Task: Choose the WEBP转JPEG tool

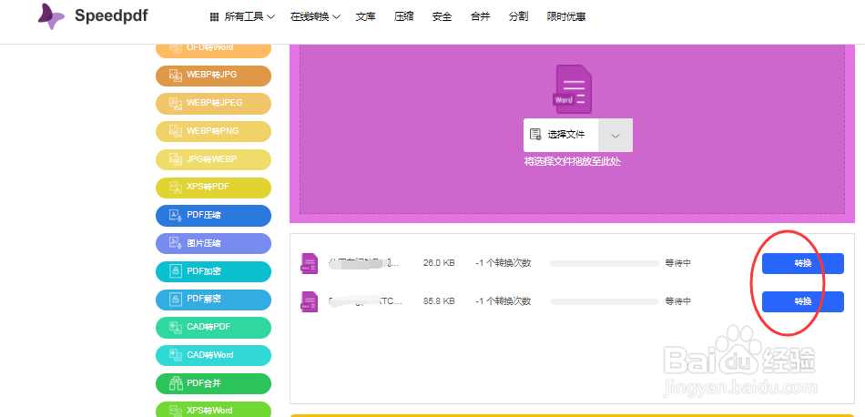Action: click(213, 104)
